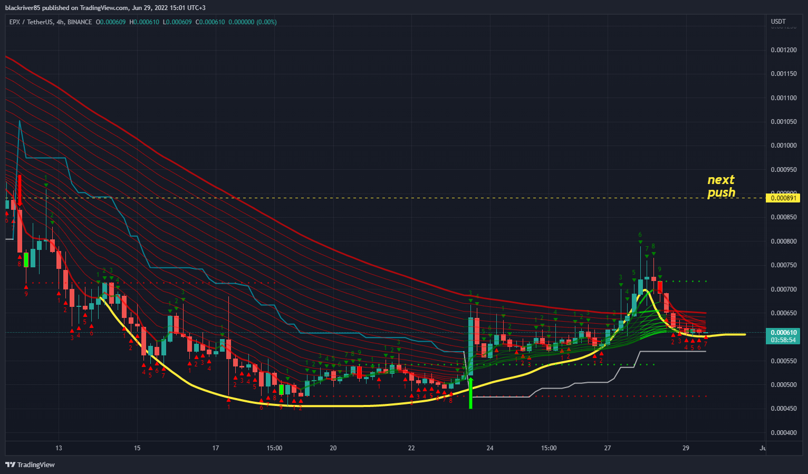Click the large red down arrow sell signal

click(x=20, y=190)
